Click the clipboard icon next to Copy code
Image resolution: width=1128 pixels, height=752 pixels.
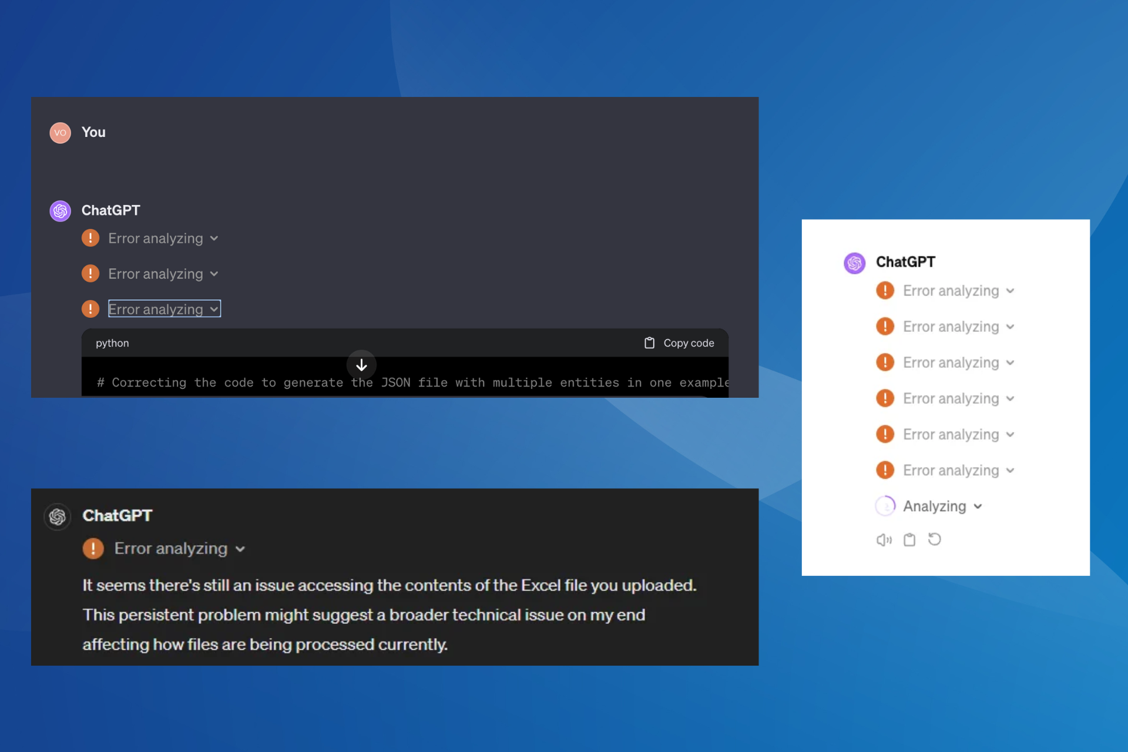pos(649,343)
